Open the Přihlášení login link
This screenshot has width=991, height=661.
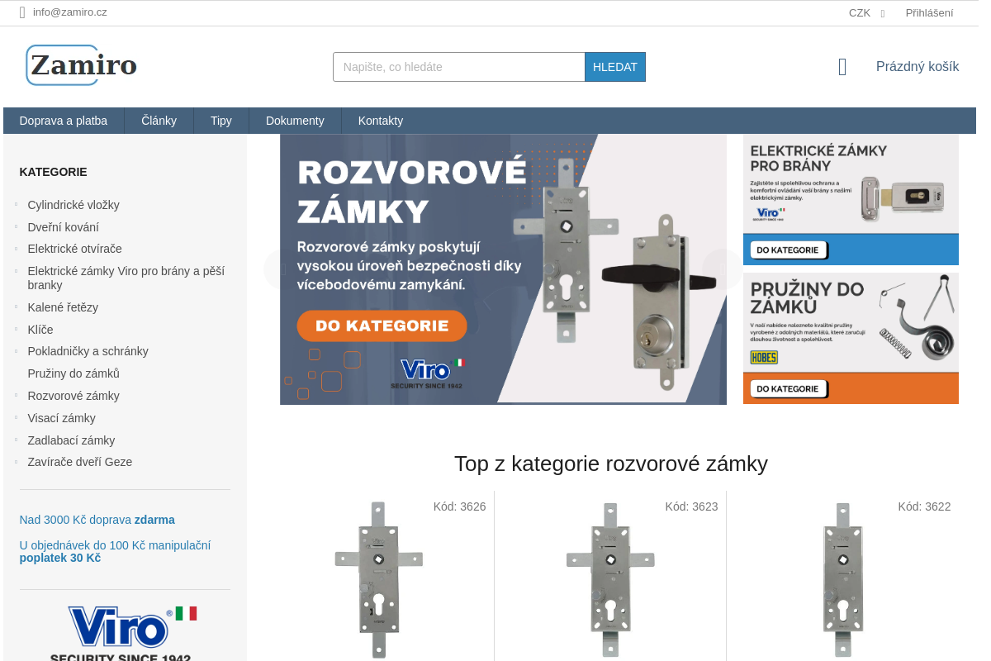[x=930, y=12]
